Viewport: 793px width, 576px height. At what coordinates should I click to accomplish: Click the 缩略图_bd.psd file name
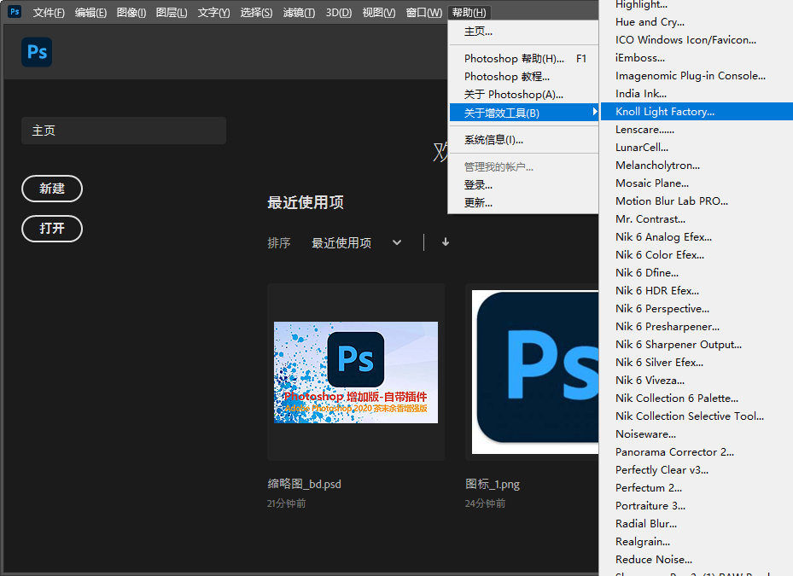tap(305, 485)
